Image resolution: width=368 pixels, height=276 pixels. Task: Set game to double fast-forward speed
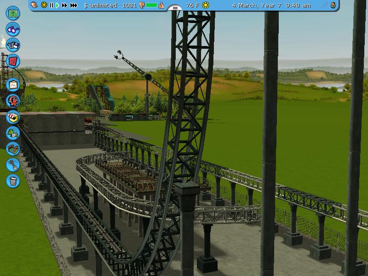64,5
